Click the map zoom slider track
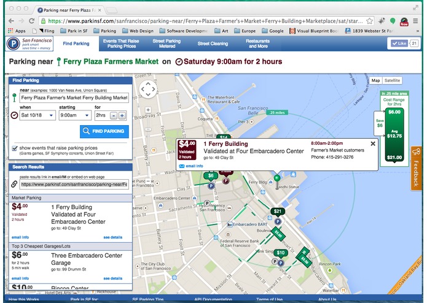 tap(148, 145)
